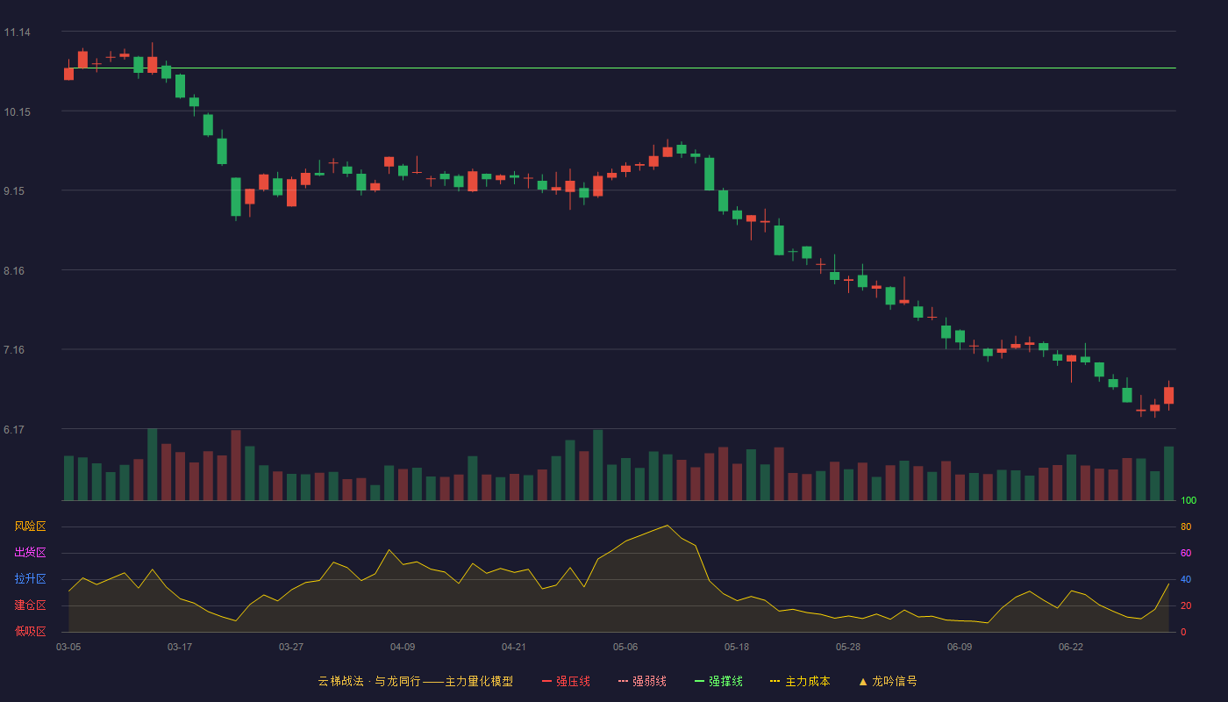Click the 05-06 date label
This screenshot has height=702, width=1228.
[x=625, y=647]
